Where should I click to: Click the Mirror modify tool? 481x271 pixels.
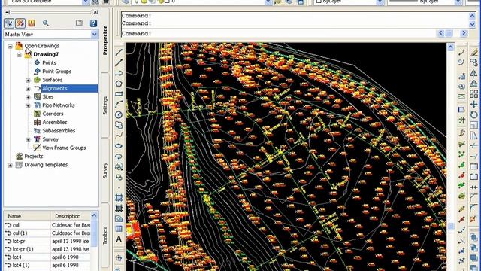point(474,73)
